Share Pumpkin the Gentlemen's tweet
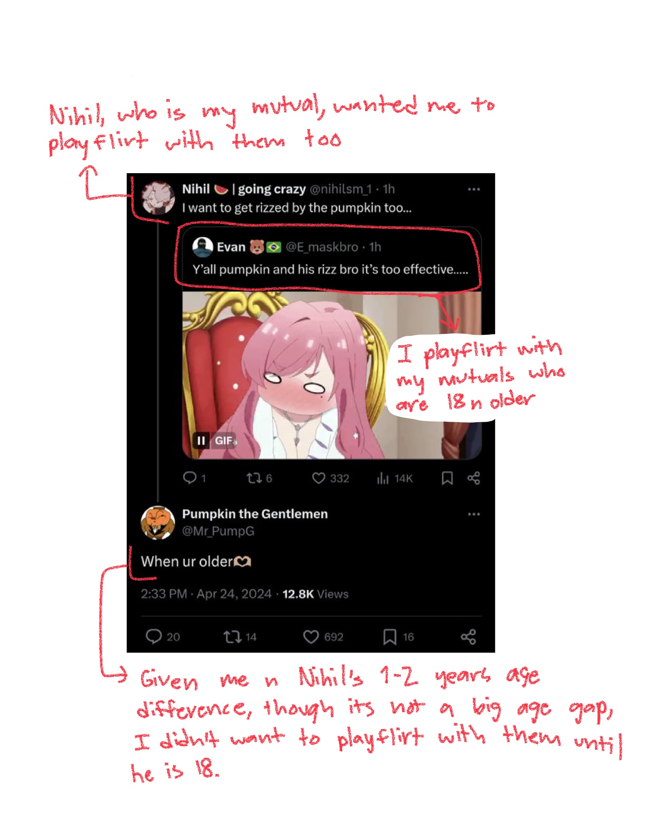This screenshot has width=670, height=825. coord(468,637)
